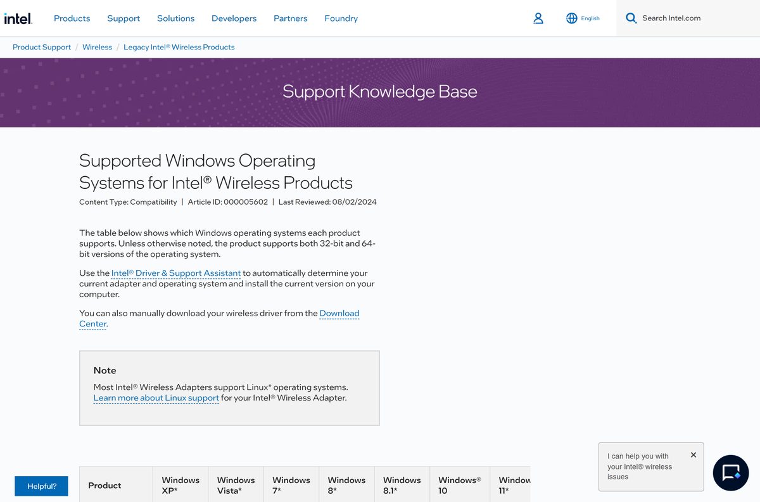The height and width of the screenshot is (502, 760).
Task: Click the wireless issues help message
Action: click(640, 467)
